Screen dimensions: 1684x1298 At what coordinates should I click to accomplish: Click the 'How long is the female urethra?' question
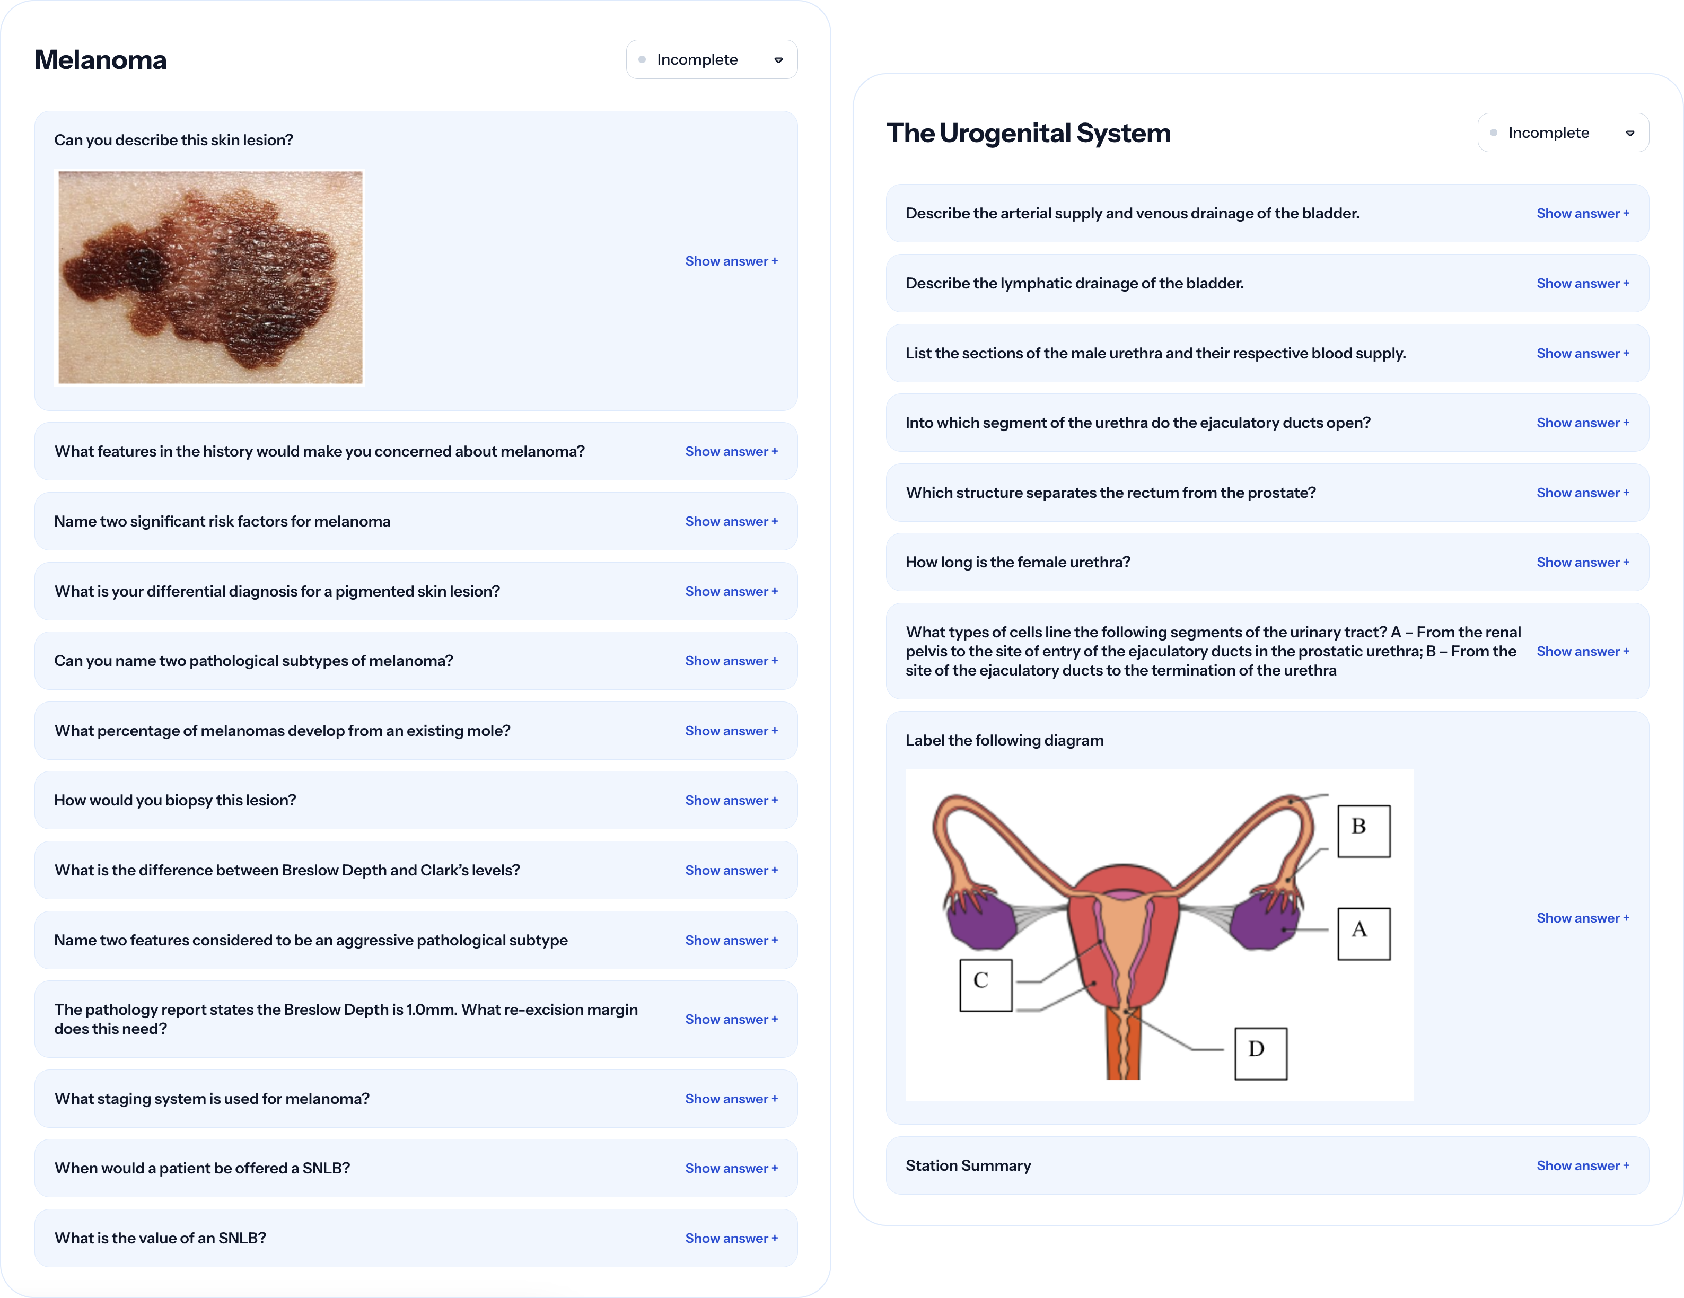coord(1018,562)
